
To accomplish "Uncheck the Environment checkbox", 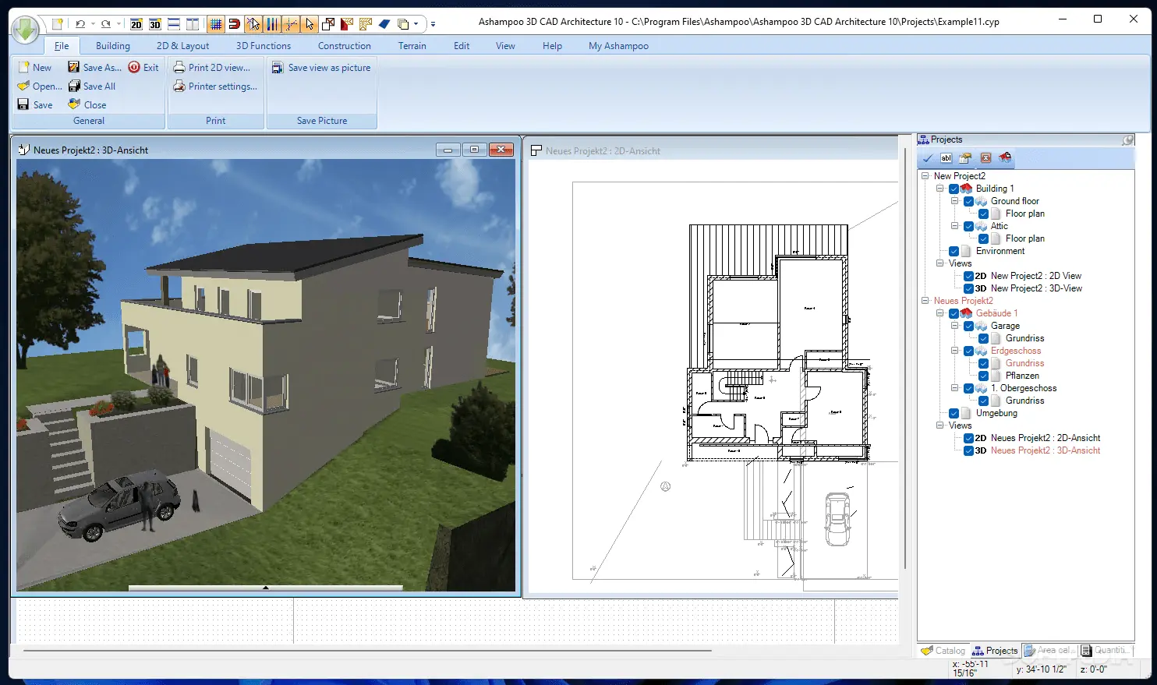I will 954,251.
